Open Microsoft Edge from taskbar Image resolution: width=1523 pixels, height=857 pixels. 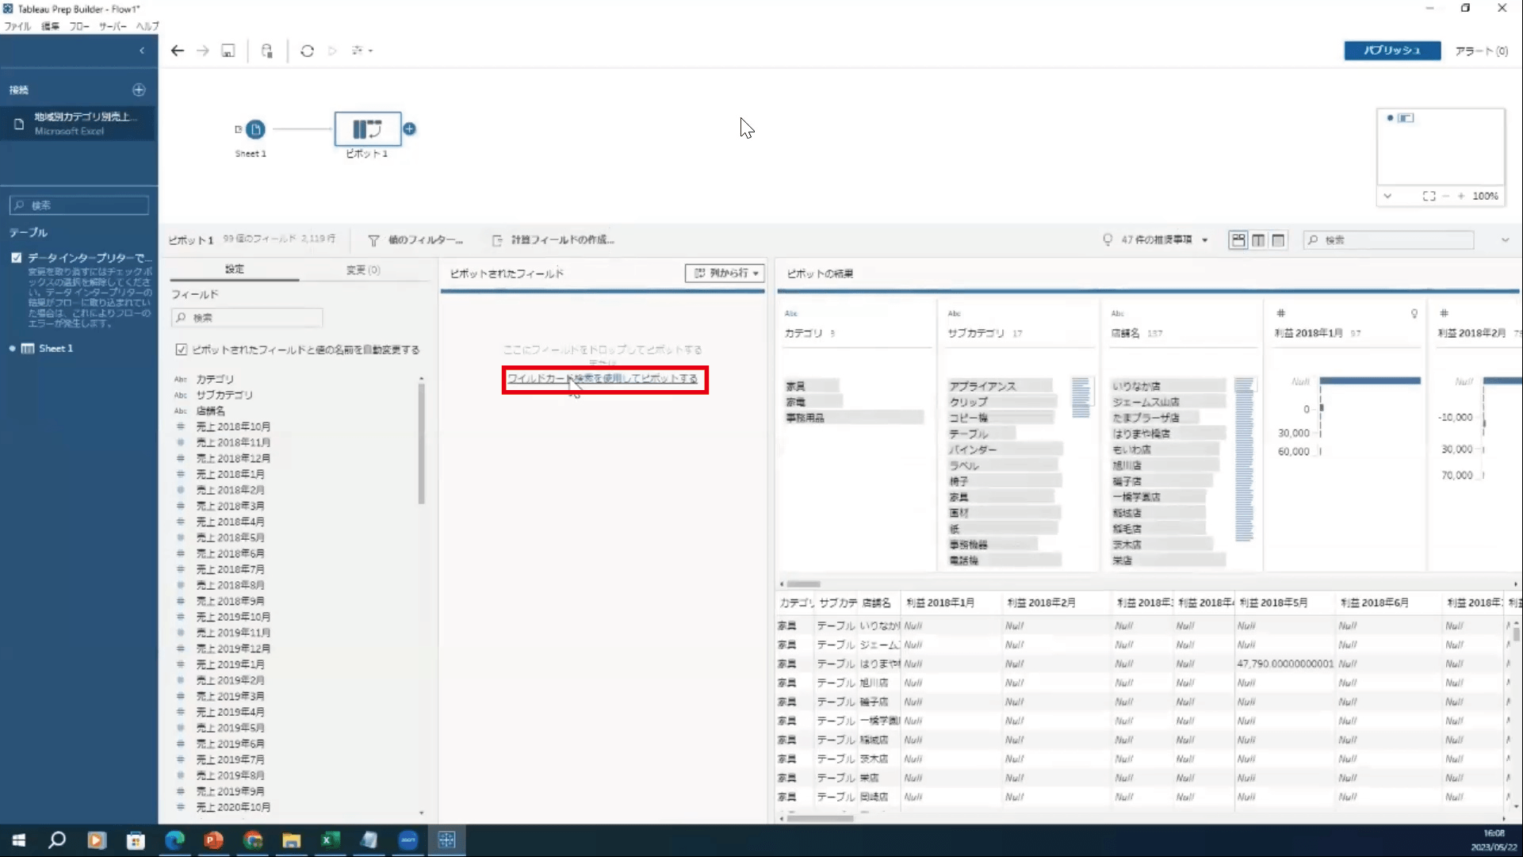pos(174,840)
